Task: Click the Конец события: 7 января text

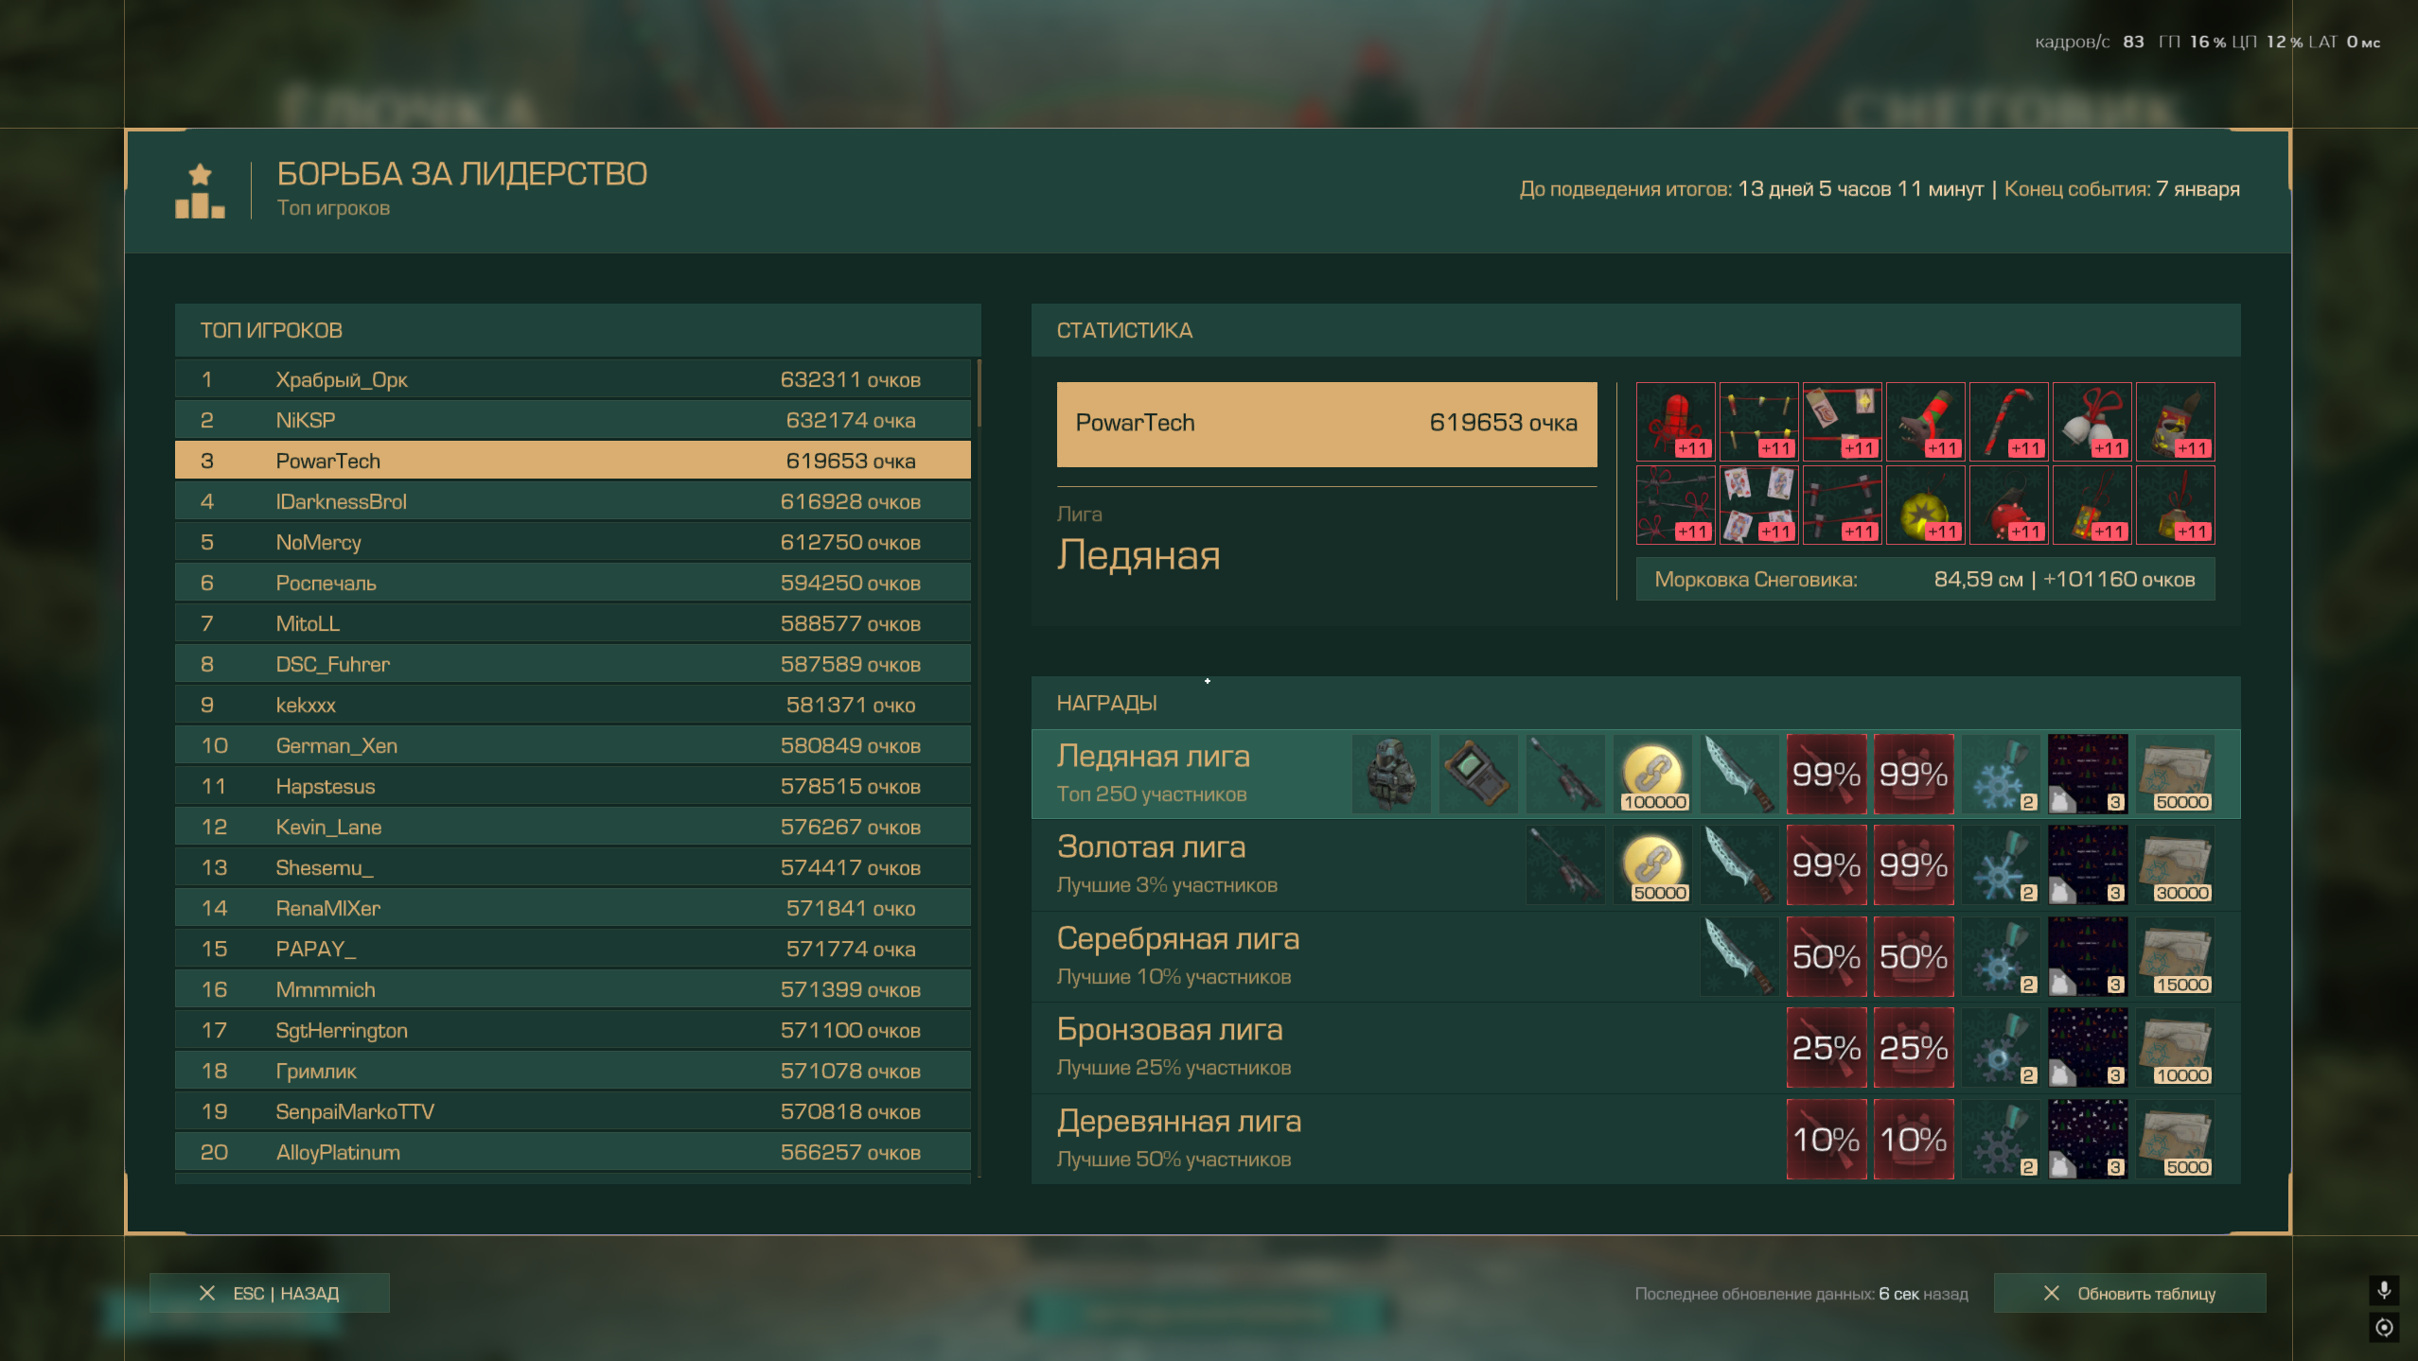Action: (x=2122, y=188)
